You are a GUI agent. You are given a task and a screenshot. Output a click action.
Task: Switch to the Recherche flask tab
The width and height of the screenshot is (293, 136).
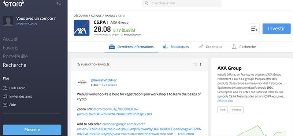[x=244, y=47]
